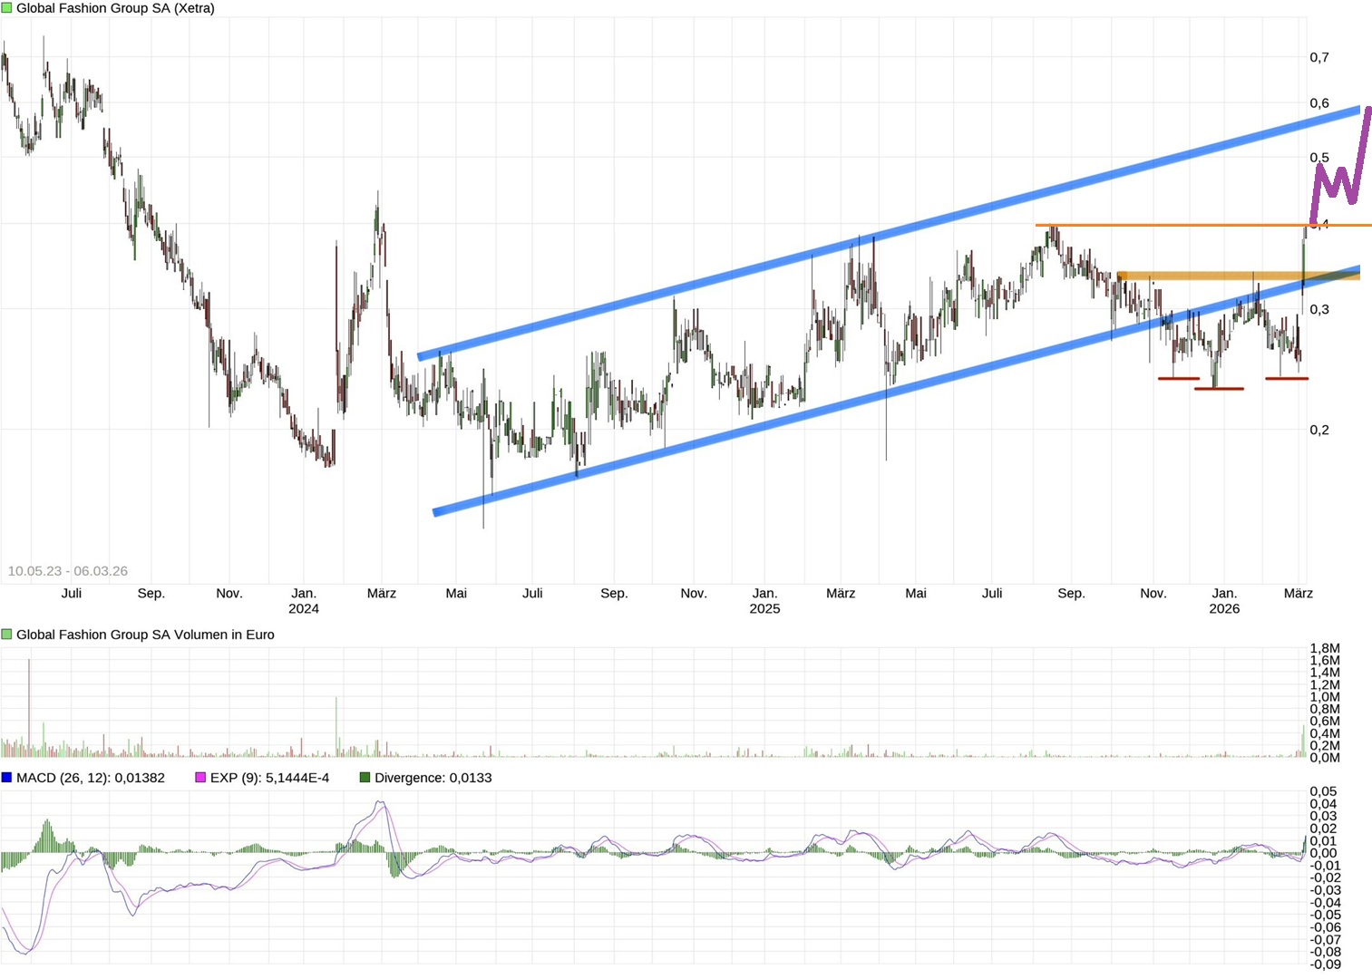Click the 1,8M volume axis label
Screen dimensions: 1372x979
(1325, 648)
